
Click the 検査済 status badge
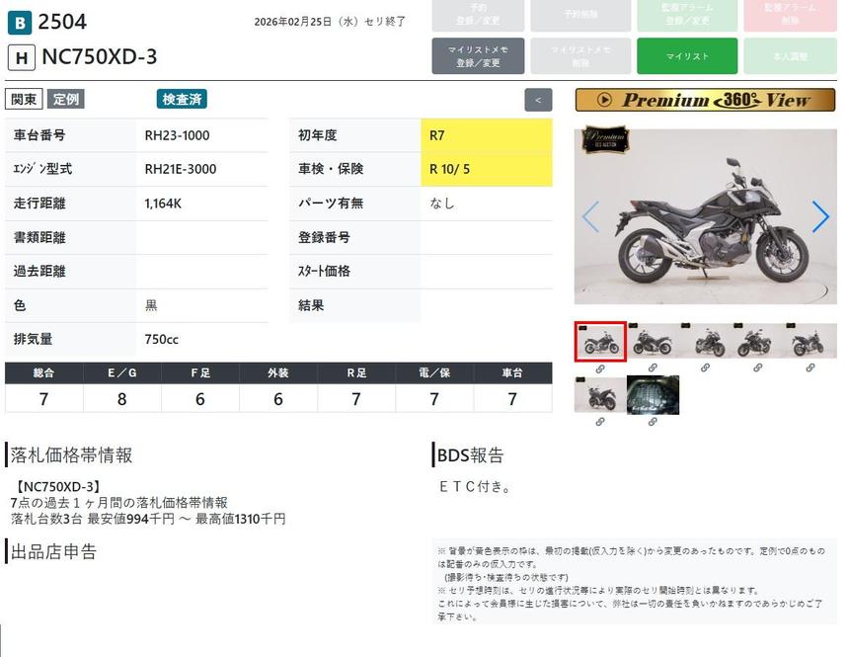click(182, 99)
